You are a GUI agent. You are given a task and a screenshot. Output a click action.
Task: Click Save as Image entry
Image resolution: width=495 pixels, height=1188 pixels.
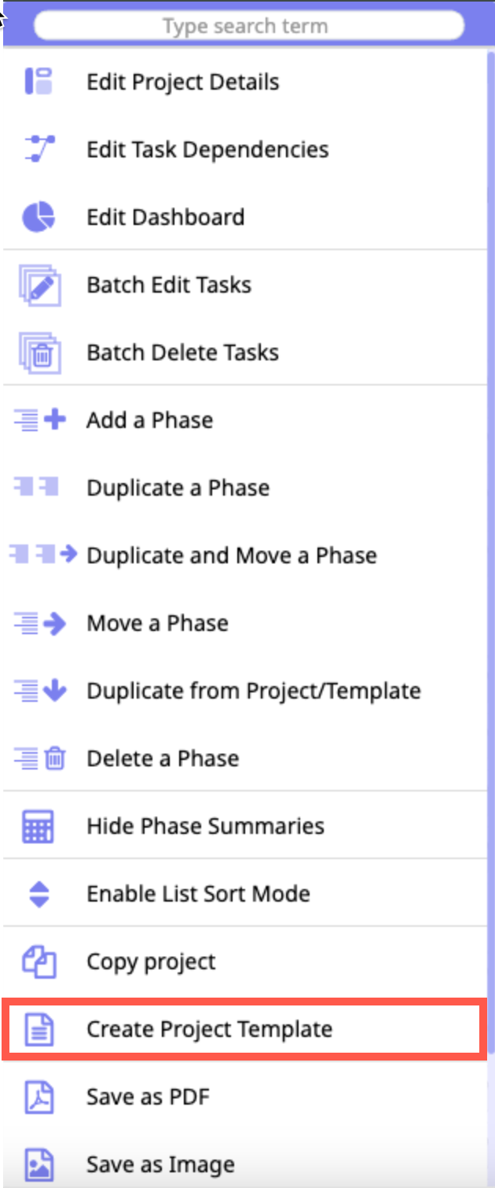tap(160, 1164)
